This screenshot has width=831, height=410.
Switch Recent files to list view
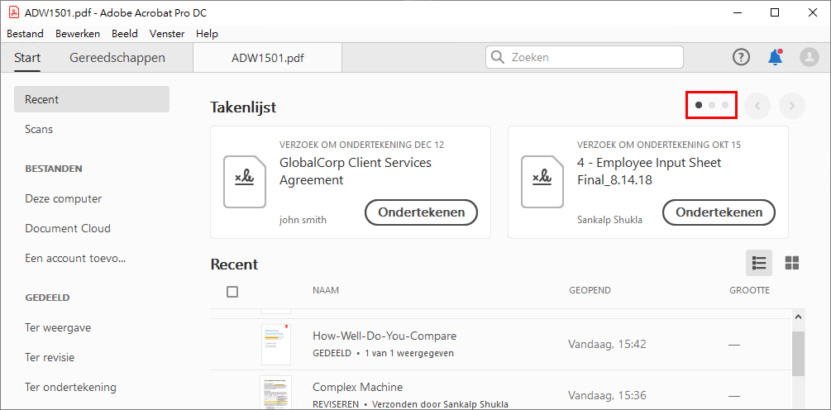tap(758, 263)
